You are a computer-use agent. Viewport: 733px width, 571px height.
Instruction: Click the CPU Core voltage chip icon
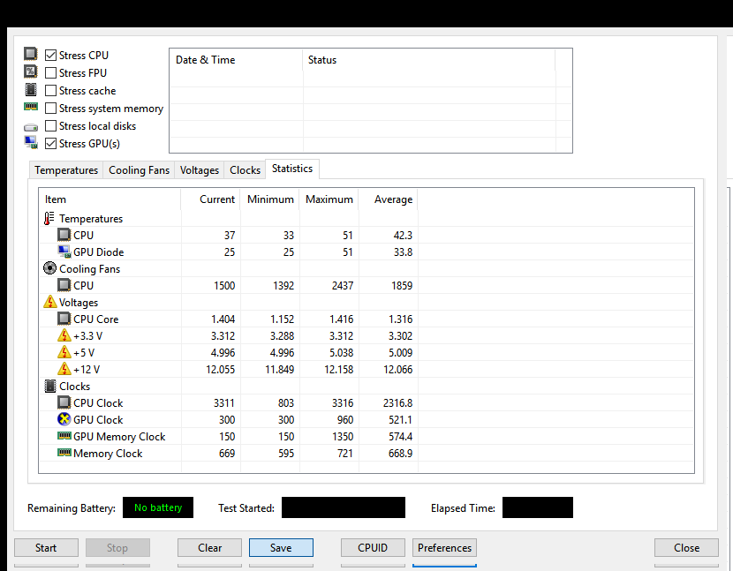click(64, 319)
